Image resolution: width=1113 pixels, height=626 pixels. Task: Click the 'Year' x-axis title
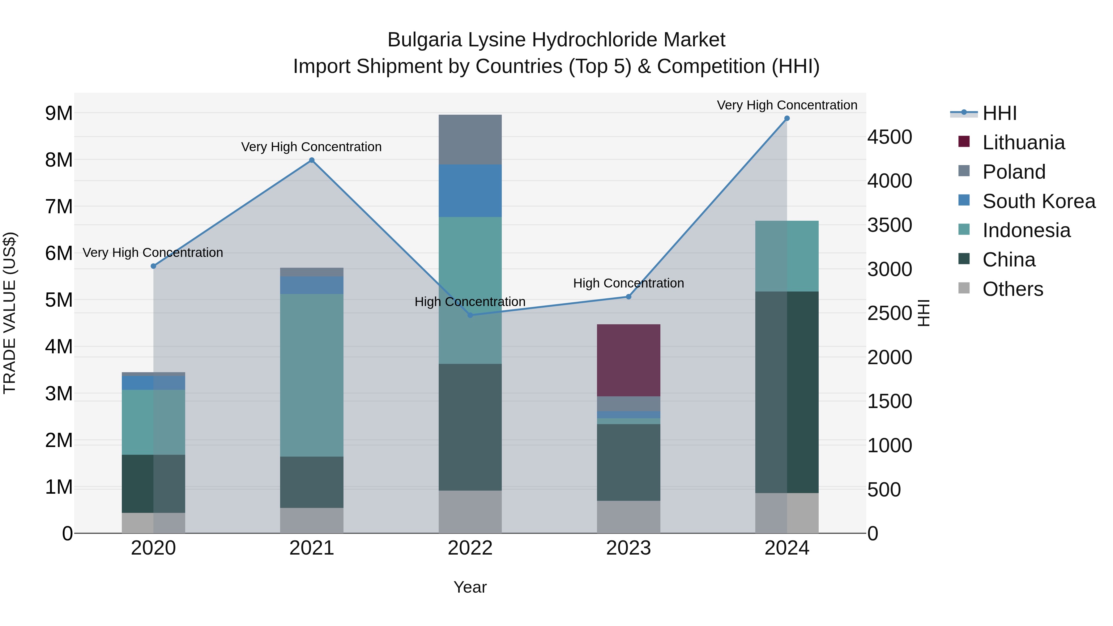click(470, 588)
